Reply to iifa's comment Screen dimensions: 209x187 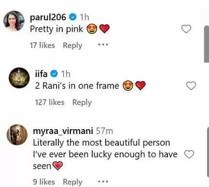(82, 102)
